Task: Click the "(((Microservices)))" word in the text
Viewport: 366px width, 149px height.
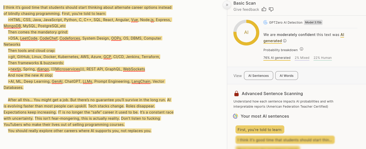Action: click(x=68, y=69)
